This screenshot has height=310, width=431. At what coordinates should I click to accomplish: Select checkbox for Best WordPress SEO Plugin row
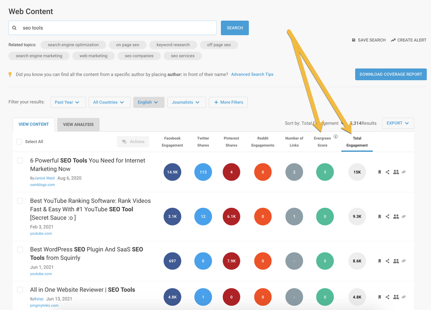(x=20, y=249)
